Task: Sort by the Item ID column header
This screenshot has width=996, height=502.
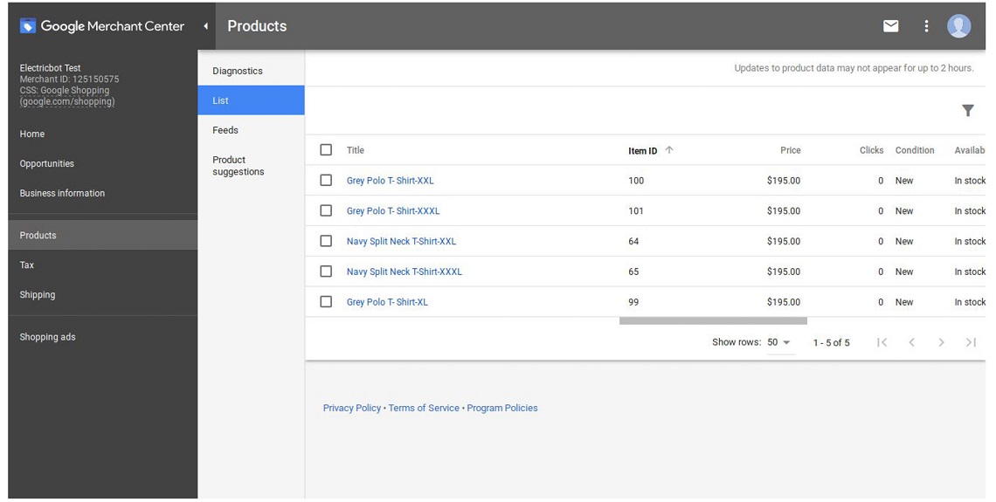Action: tap(643, 151)
